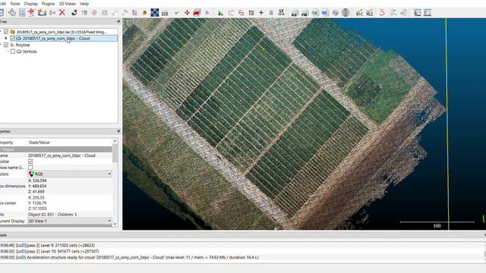This screenshot has height=273, width=486.
Task: Click the orange toolbar icon before checkerboard
Action: 144,13
